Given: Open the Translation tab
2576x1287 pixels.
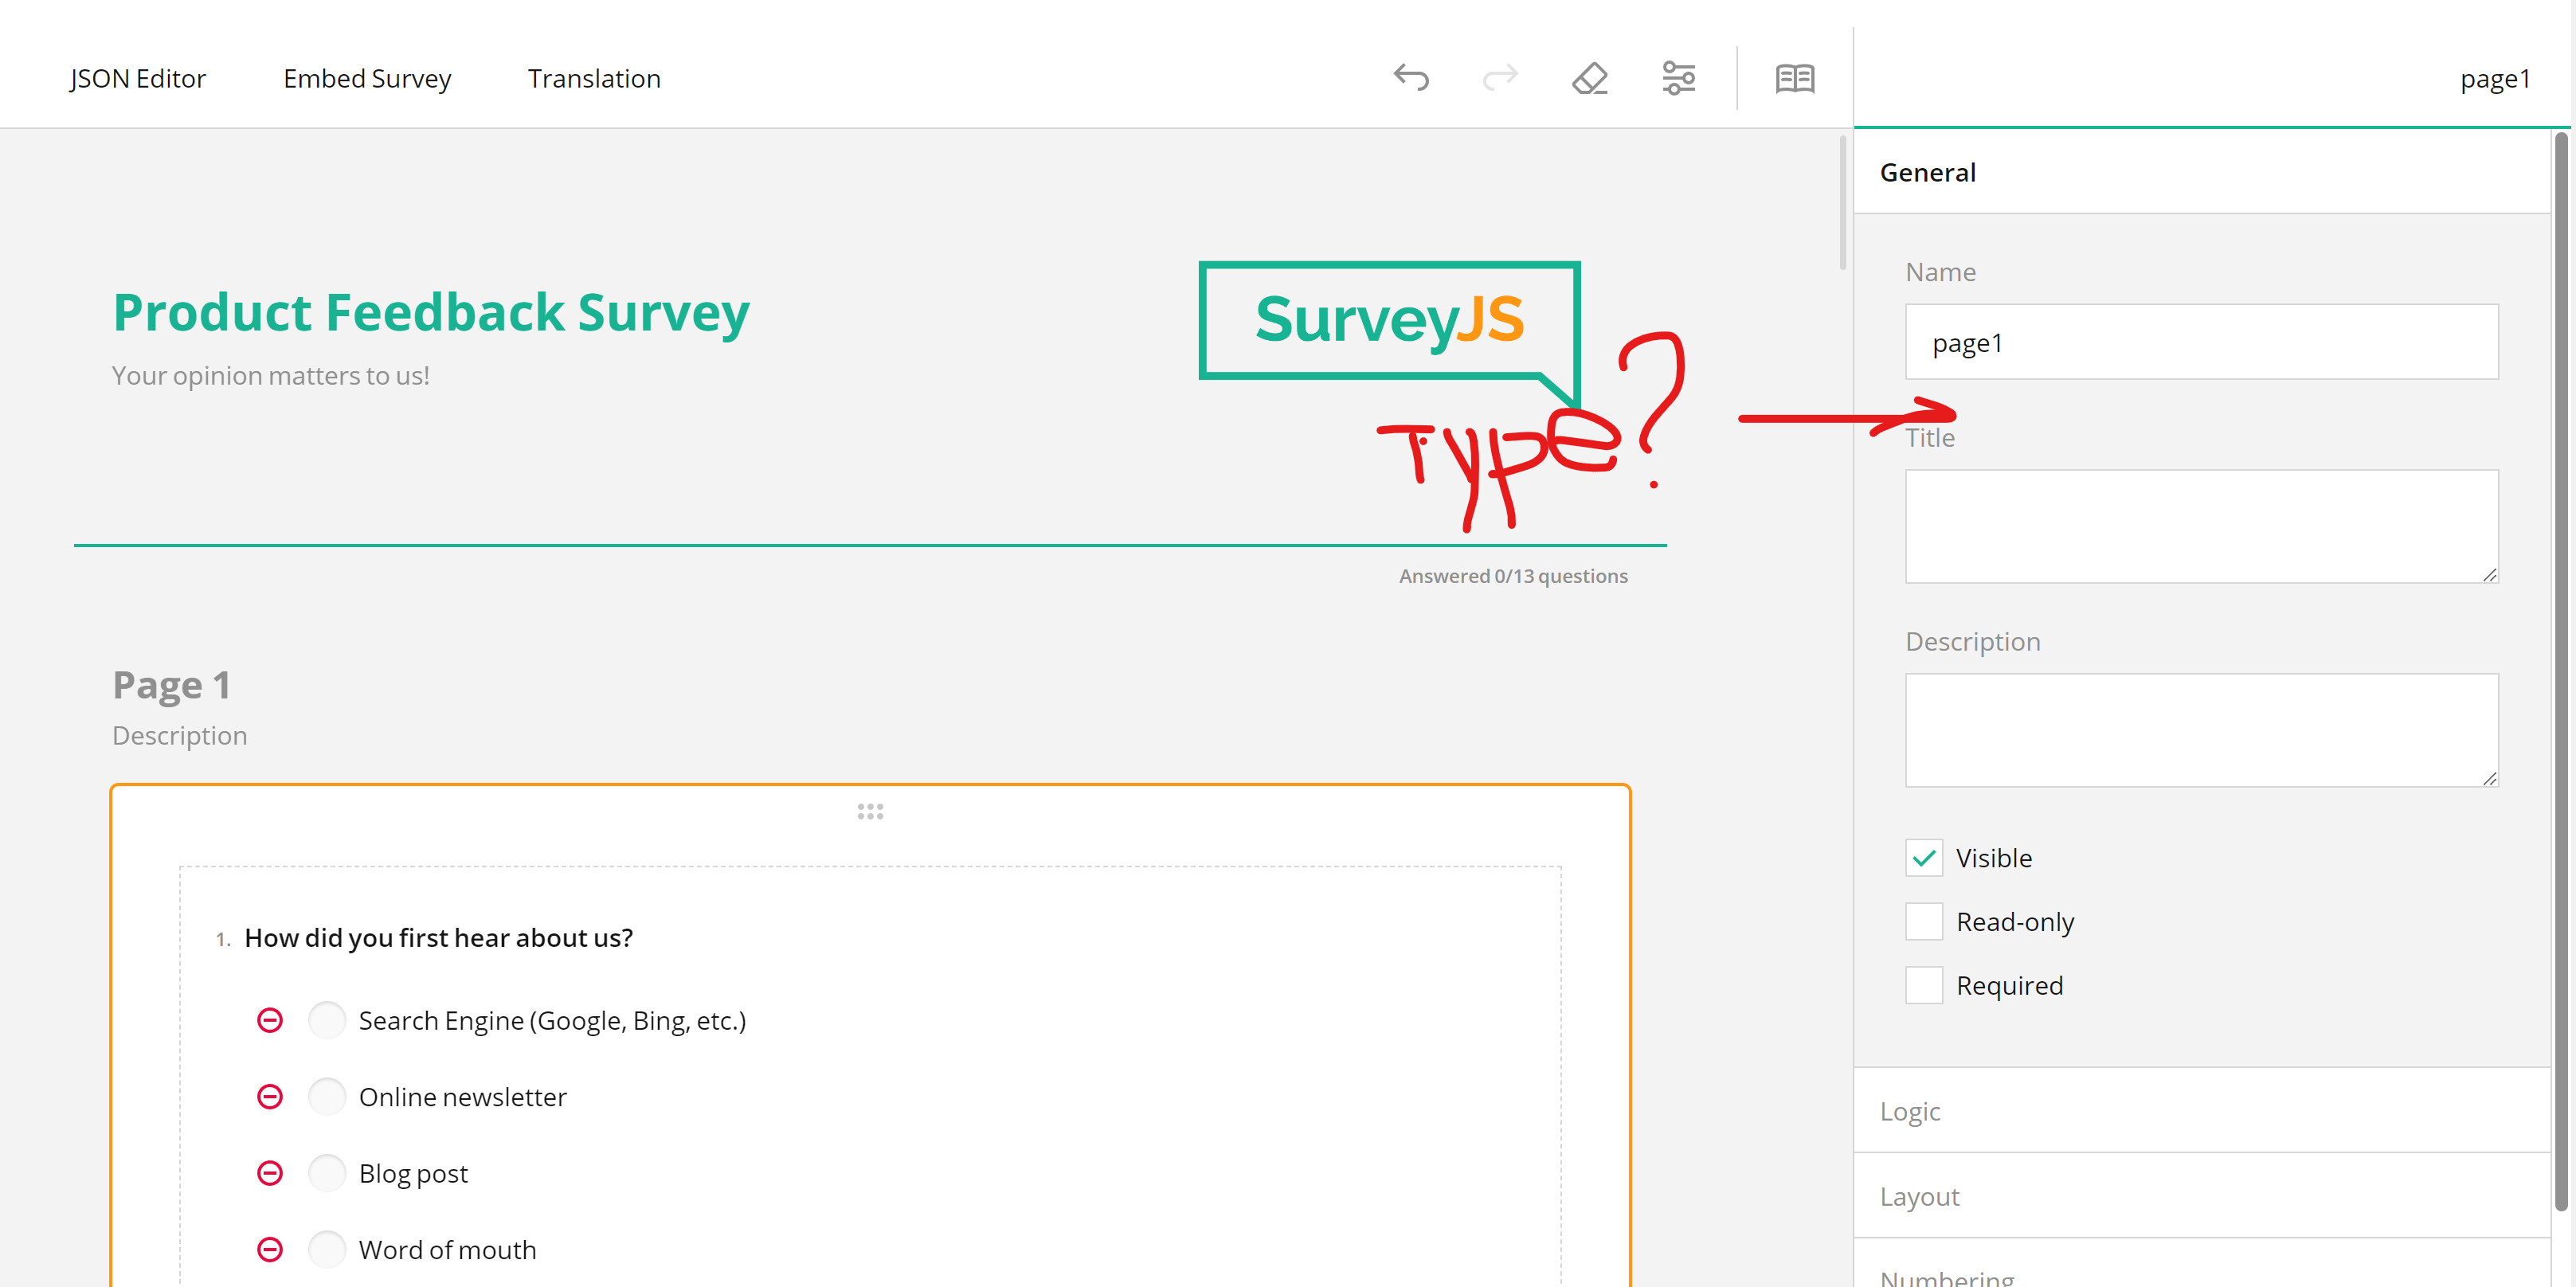Looking at the screenshot, I should pos(594,78).
